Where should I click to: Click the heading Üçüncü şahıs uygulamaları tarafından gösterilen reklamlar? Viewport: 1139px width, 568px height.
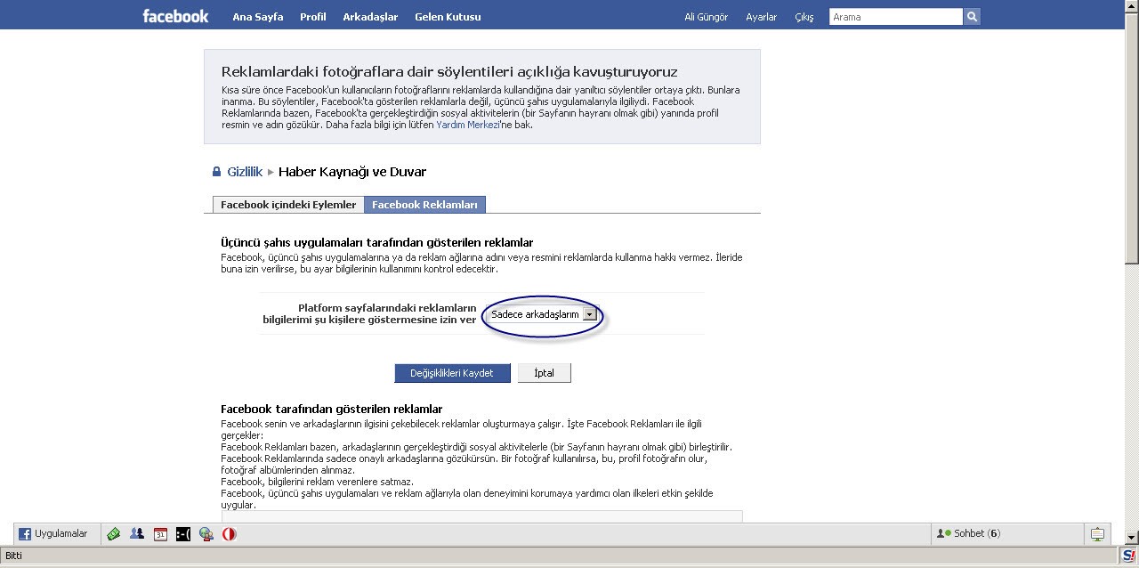(377, 242)
